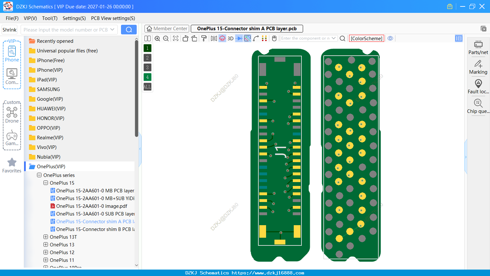This screenshot has width=490, height=276.
Task: Rotate the board counterclockwise
Action: point(185,39)
